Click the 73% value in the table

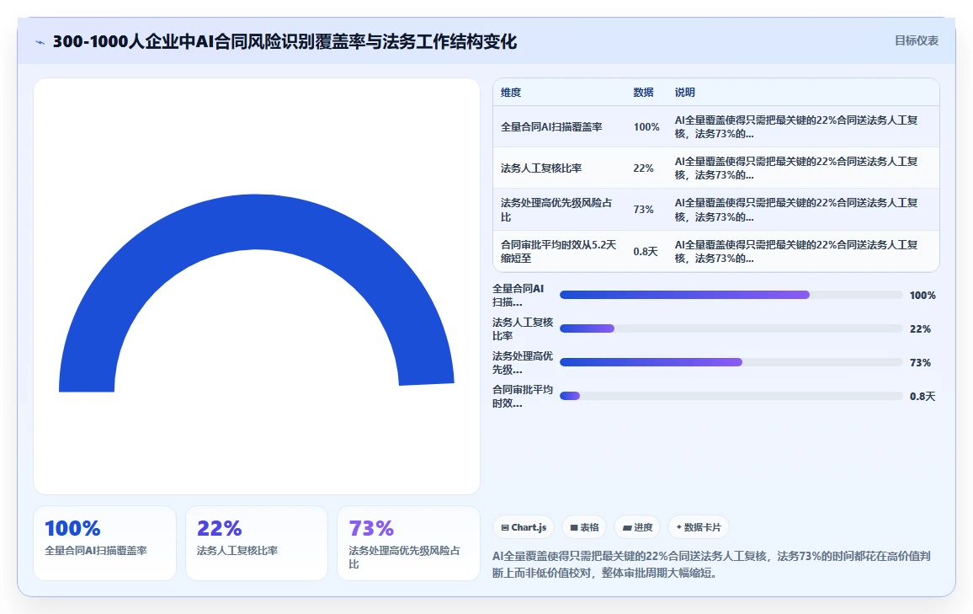[x=643, y=210]
